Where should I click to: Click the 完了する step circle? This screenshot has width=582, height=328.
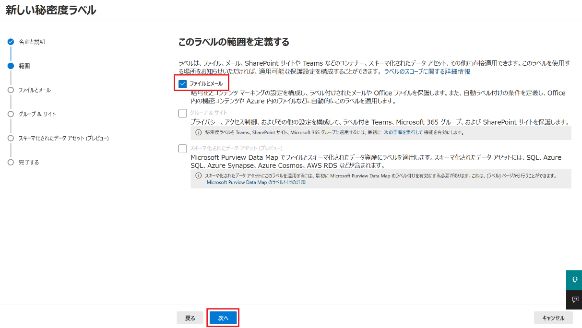point(11,162)
